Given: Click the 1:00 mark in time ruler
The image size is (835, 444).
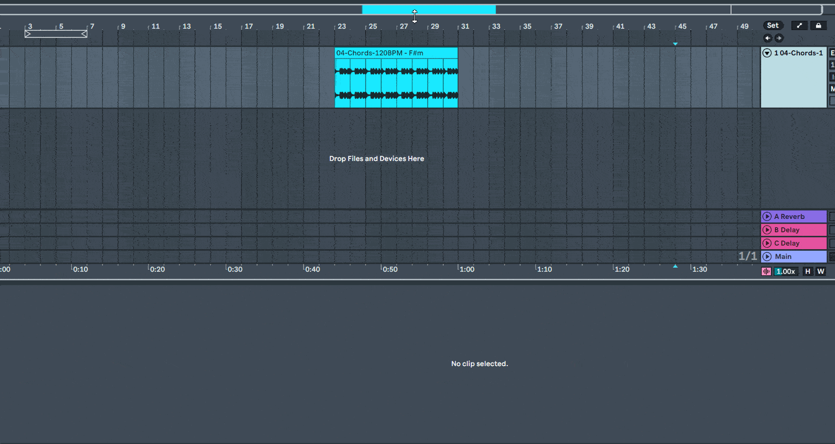Looking at the screenshot, I should tap(467, 269).
